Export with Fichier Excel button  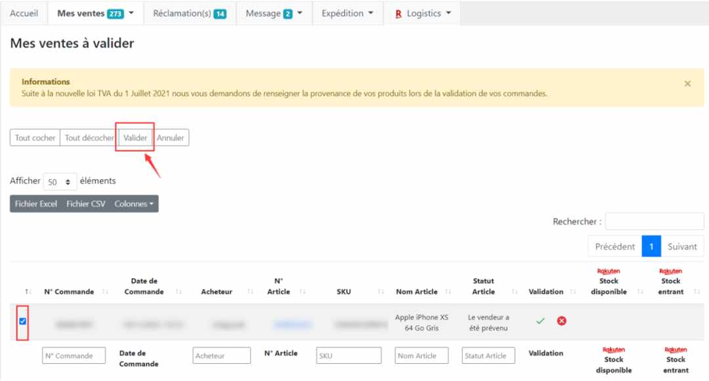click(x=35, y=203)
